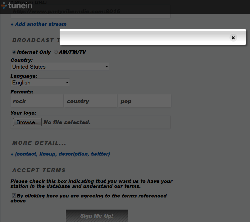250x222 pixels.
Task: Click the TuneIn logo
Action: (x=16, y=5)
